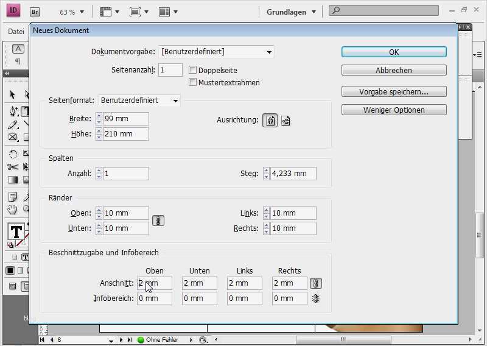487x346 pixels.
Task: Click the Anschnitt Oben field
Action: click(x=155, y=283)
